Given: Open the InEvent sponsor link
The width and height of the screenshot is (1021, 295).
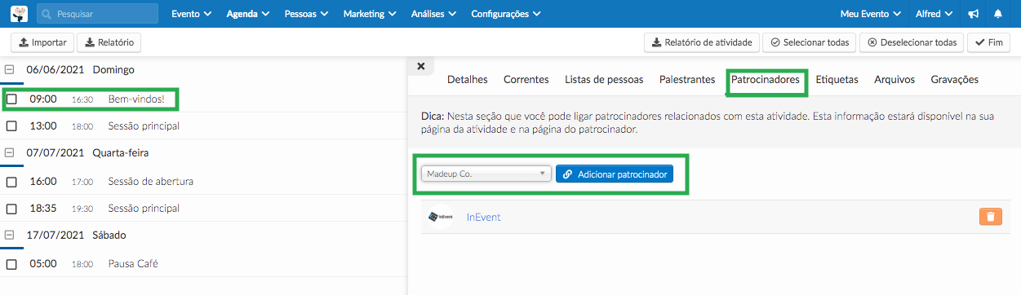Looking at the screenshot, I should tap(484, 217).
